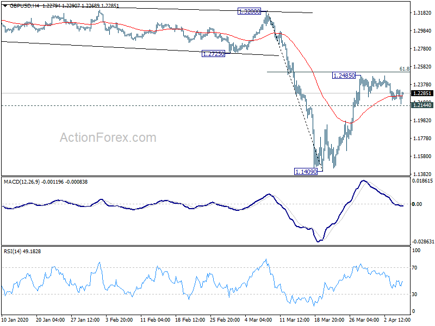Click the 18 Mar 20:00 date label
The height and width of the screenshot is (326, 435).
(x=330, y=319)
